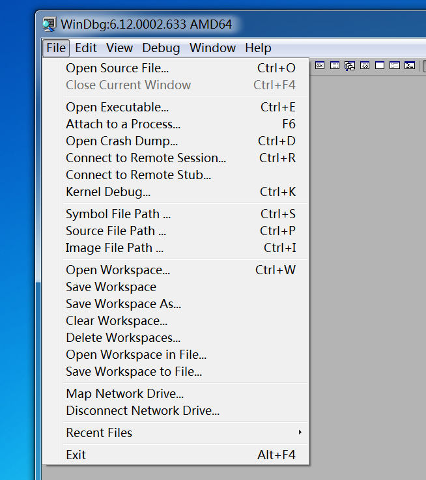Open the Window menu
Screen dimensions: 426x480
pyautogui.click(x=212, y=48)
